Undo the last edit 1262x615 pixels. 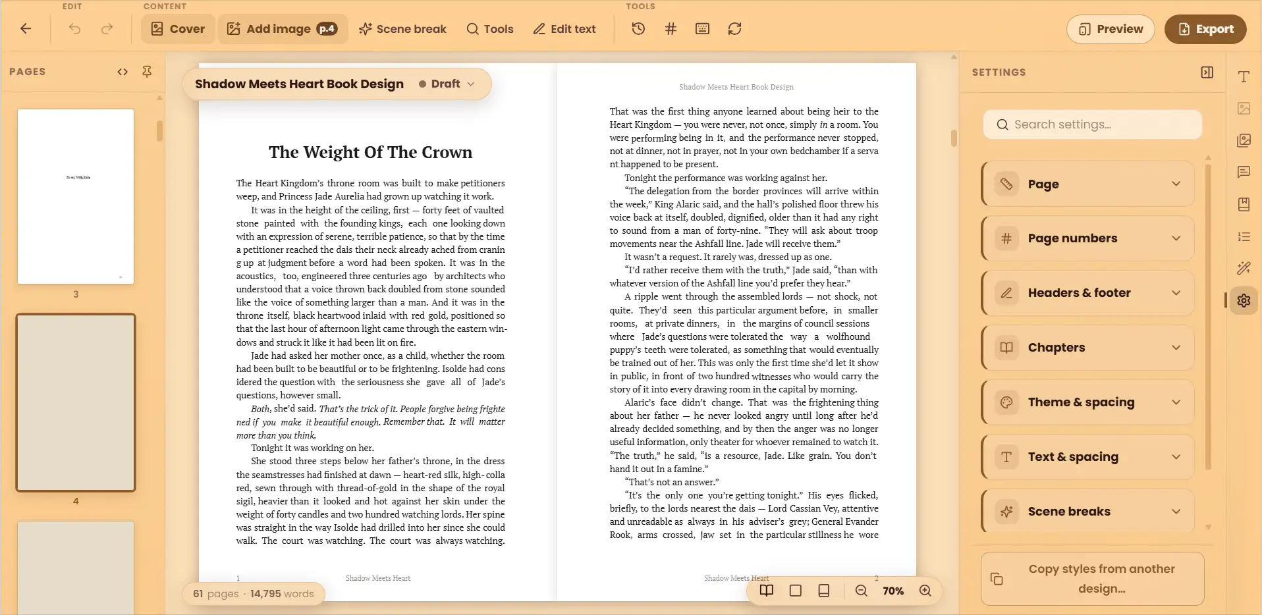pyautogui.click(x=75, y=29)
